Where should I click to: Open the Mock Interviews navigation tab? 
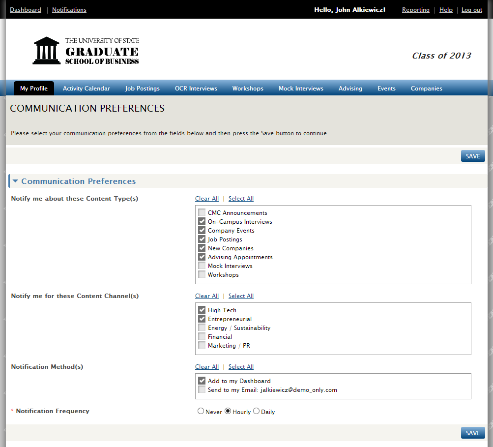coord(301,89)
